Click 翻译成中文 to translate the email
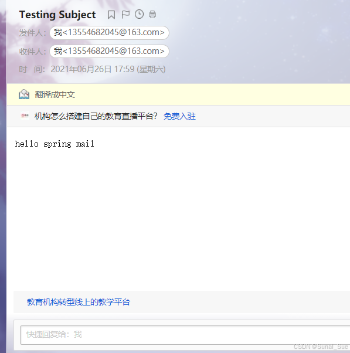The height and width of the screenshot is (353, 350). tap(55, 94)
